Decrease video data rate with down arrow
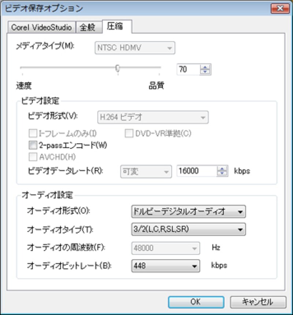Image resolution: width=293 pixels, height=315 pixels. 222,173
